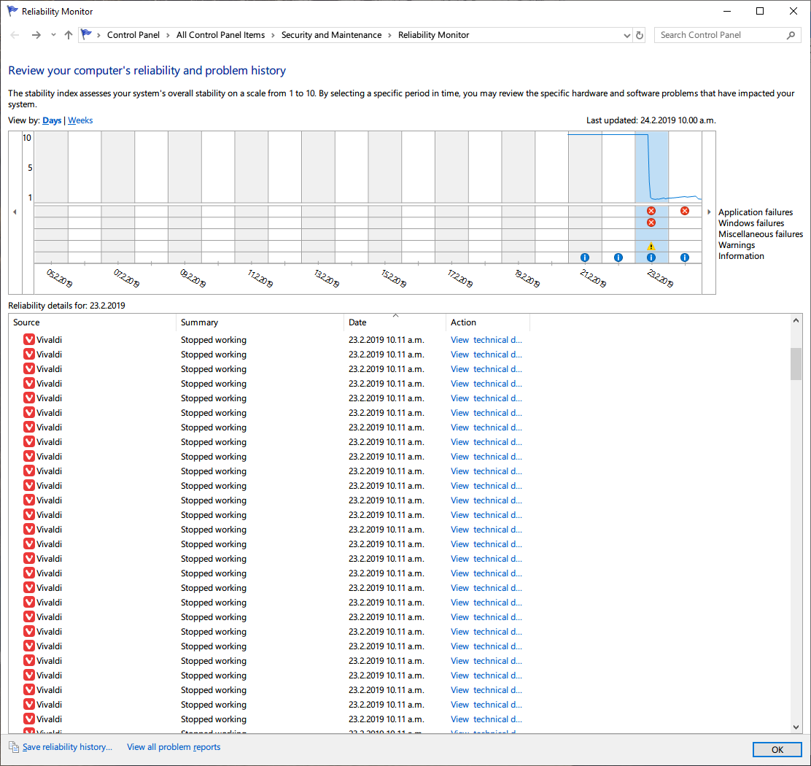Open View all problem reports
811x766 pixels.
tap(174, 747)
